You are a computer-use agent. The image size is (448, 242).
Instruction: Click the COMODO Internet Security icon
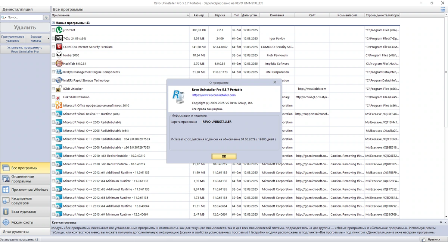pos(59,47)
